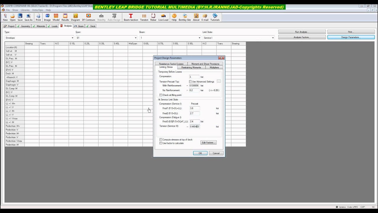Click the New toolbar icon

[5, 17]
